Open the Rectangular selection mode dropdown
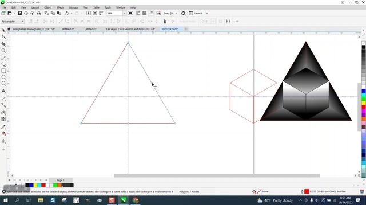The height and width of the screenshot is (205, 366). 13,22
